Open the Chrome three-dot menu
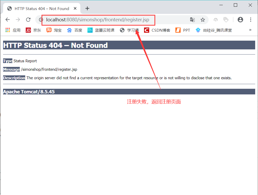The height and width of the screenshot is (195, 258). tap(251, 20)
